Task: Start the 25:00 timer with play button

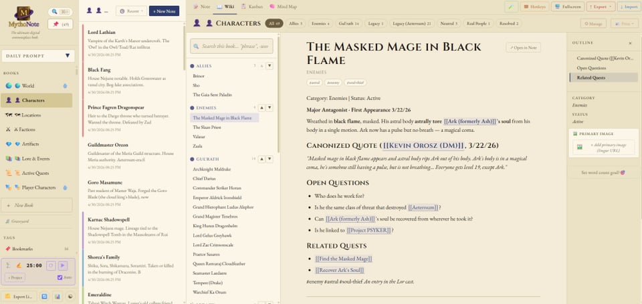Action: pos(63,265)
